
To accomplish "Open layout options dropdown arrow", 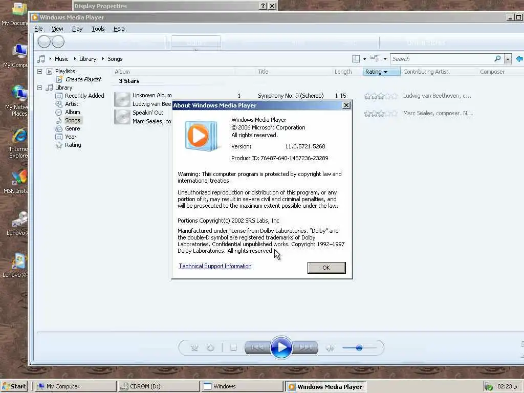I will tap(364, 59).
